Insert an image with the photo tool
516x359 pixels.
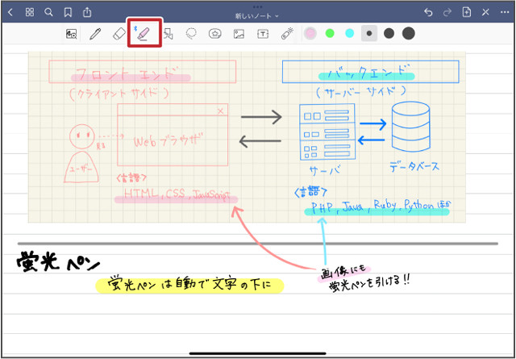239,34
